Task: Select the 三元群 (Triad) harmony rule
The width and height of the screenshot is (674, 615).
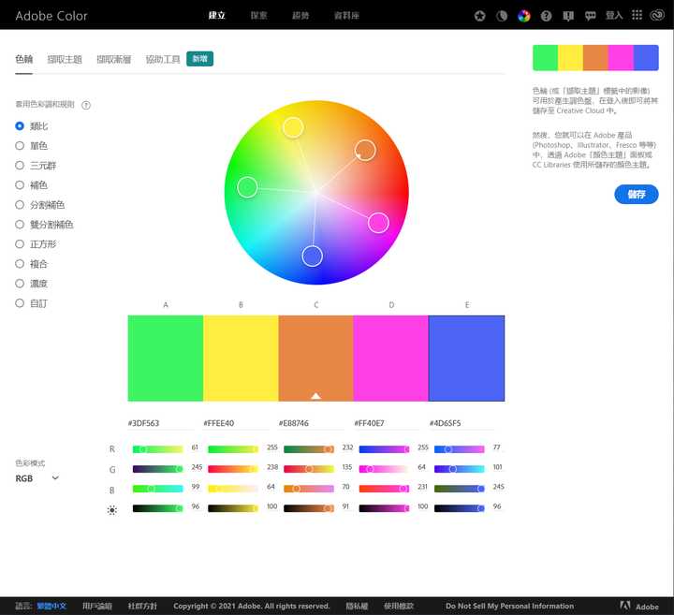Action: pos(36,166)
